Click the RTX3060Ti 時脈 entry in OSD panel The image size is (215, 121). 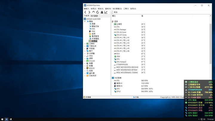click(x=199, y=102)
